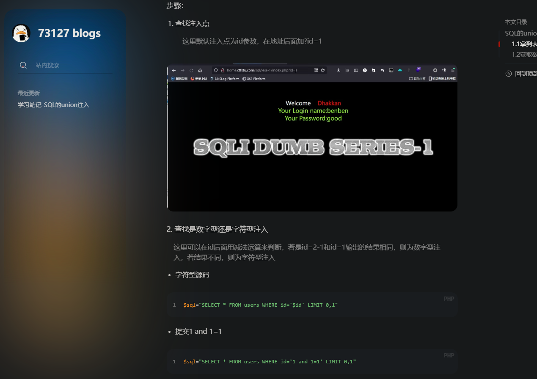537x379 pixels.
Task: Open the 学习笔记-SQL的union注入 article link
Action: point(53,104)
